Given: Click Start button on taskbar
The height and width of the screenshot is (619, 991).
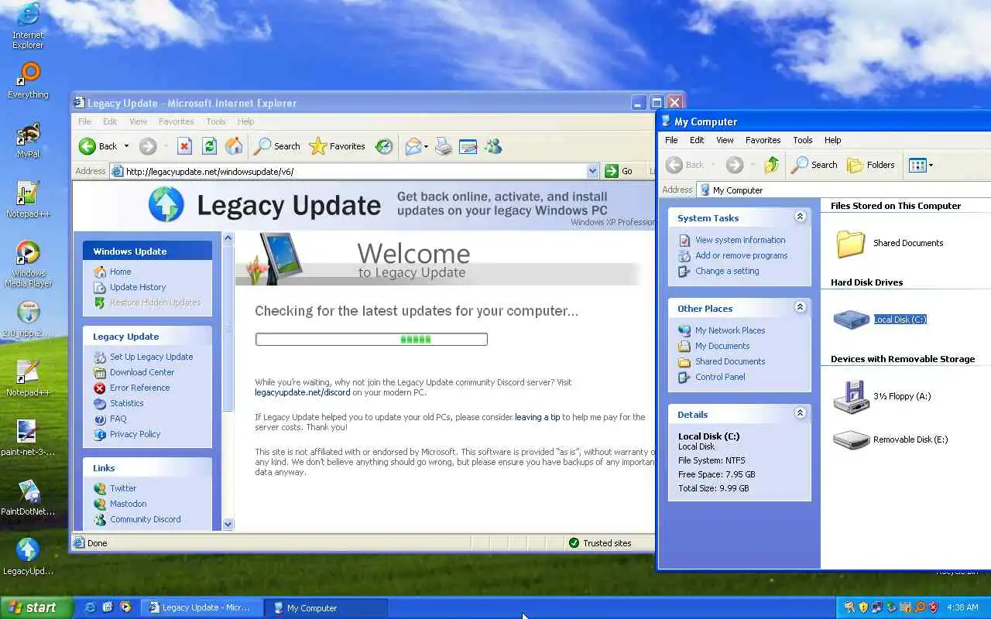Looking at the screenshot, I should click(36, 607).
